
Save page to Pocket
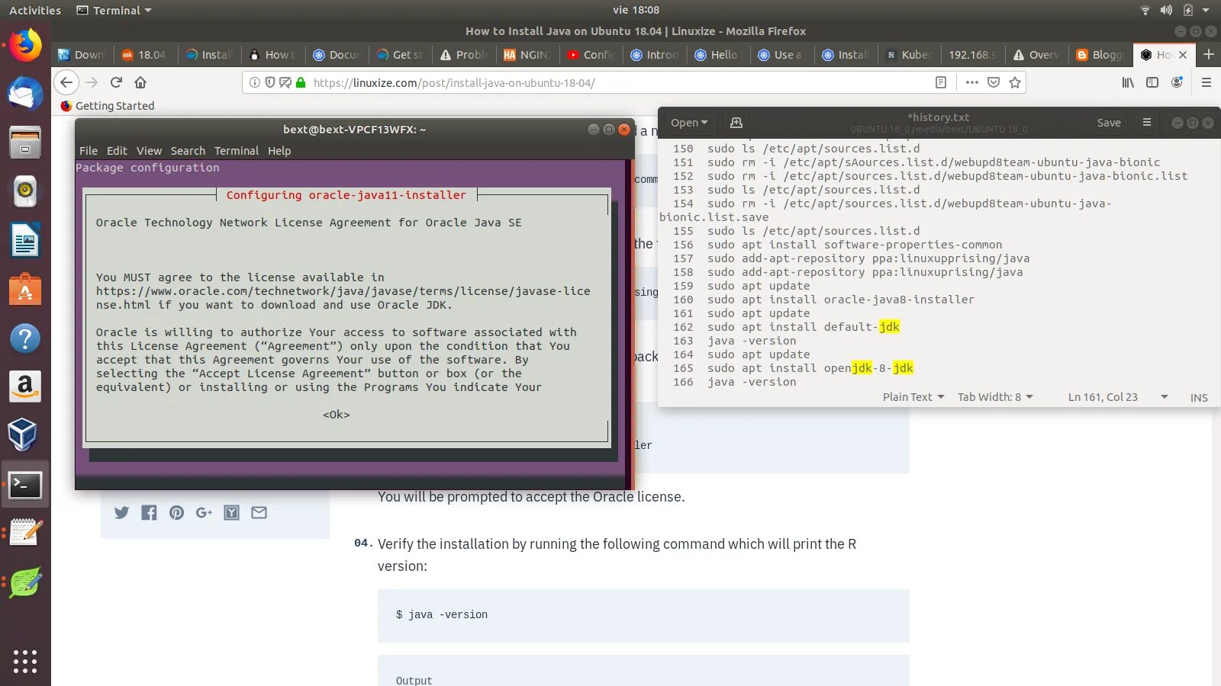(x=994, y=82)
